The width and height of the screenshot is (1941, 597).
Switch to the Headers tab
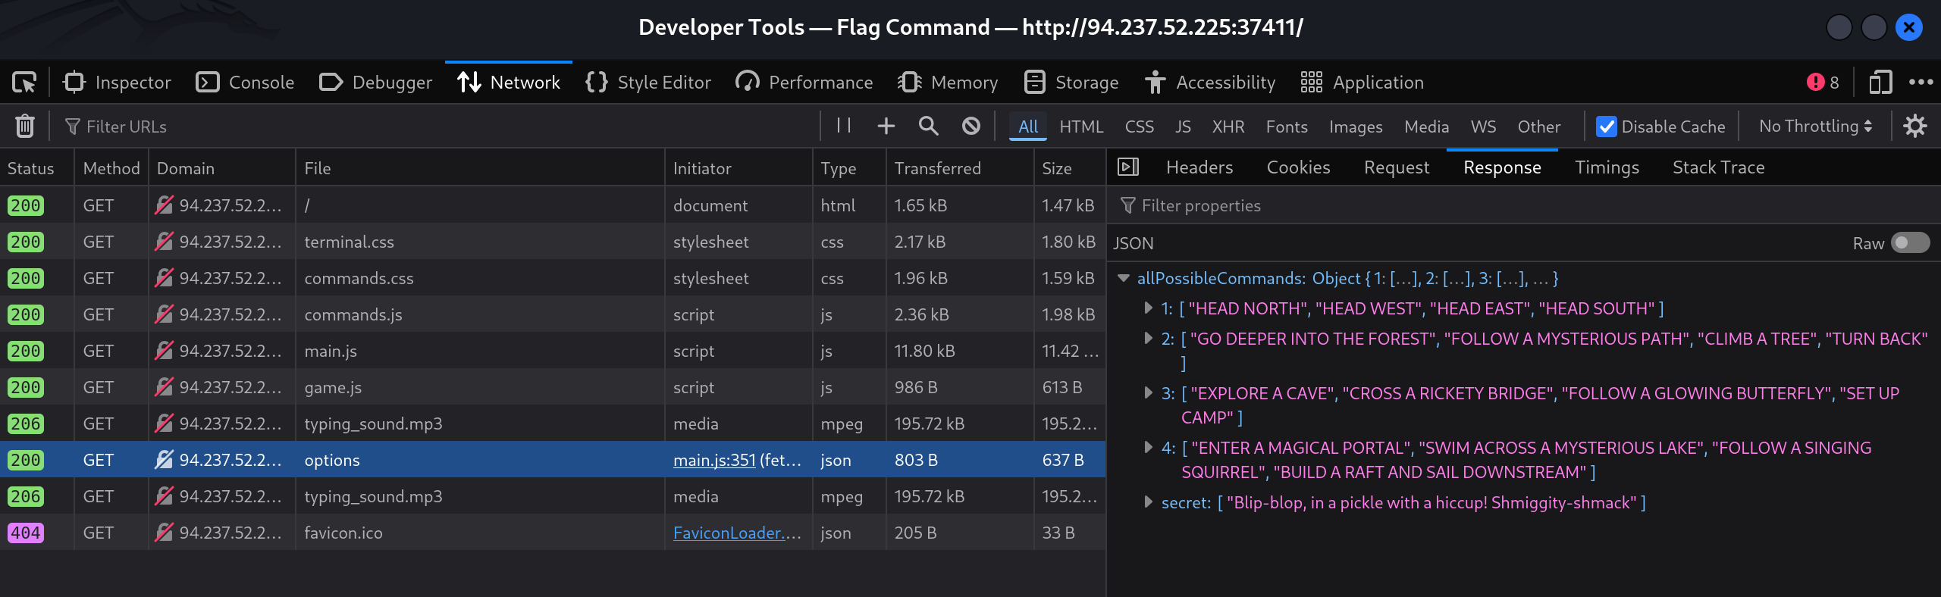1199,167
